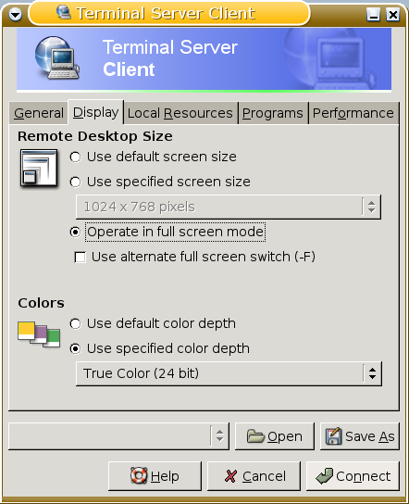This screenshot has width=409, height=504.
Task: Open the Performance tab
Action: click(x=353, y=113)
